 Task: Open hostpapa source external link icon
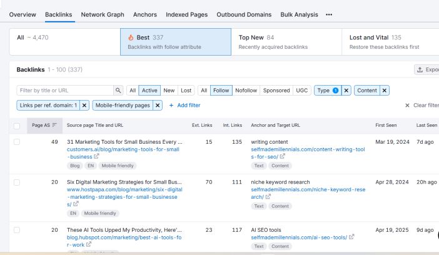point(76,204)
